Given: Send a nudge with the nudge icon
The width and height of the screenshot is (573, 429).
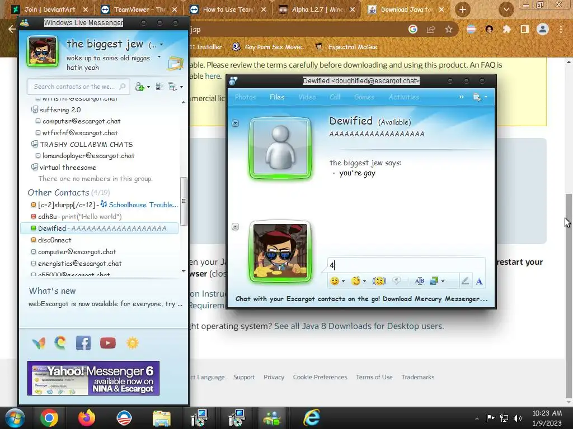Looking at the screenshot, I should click(x=379, y=281).
